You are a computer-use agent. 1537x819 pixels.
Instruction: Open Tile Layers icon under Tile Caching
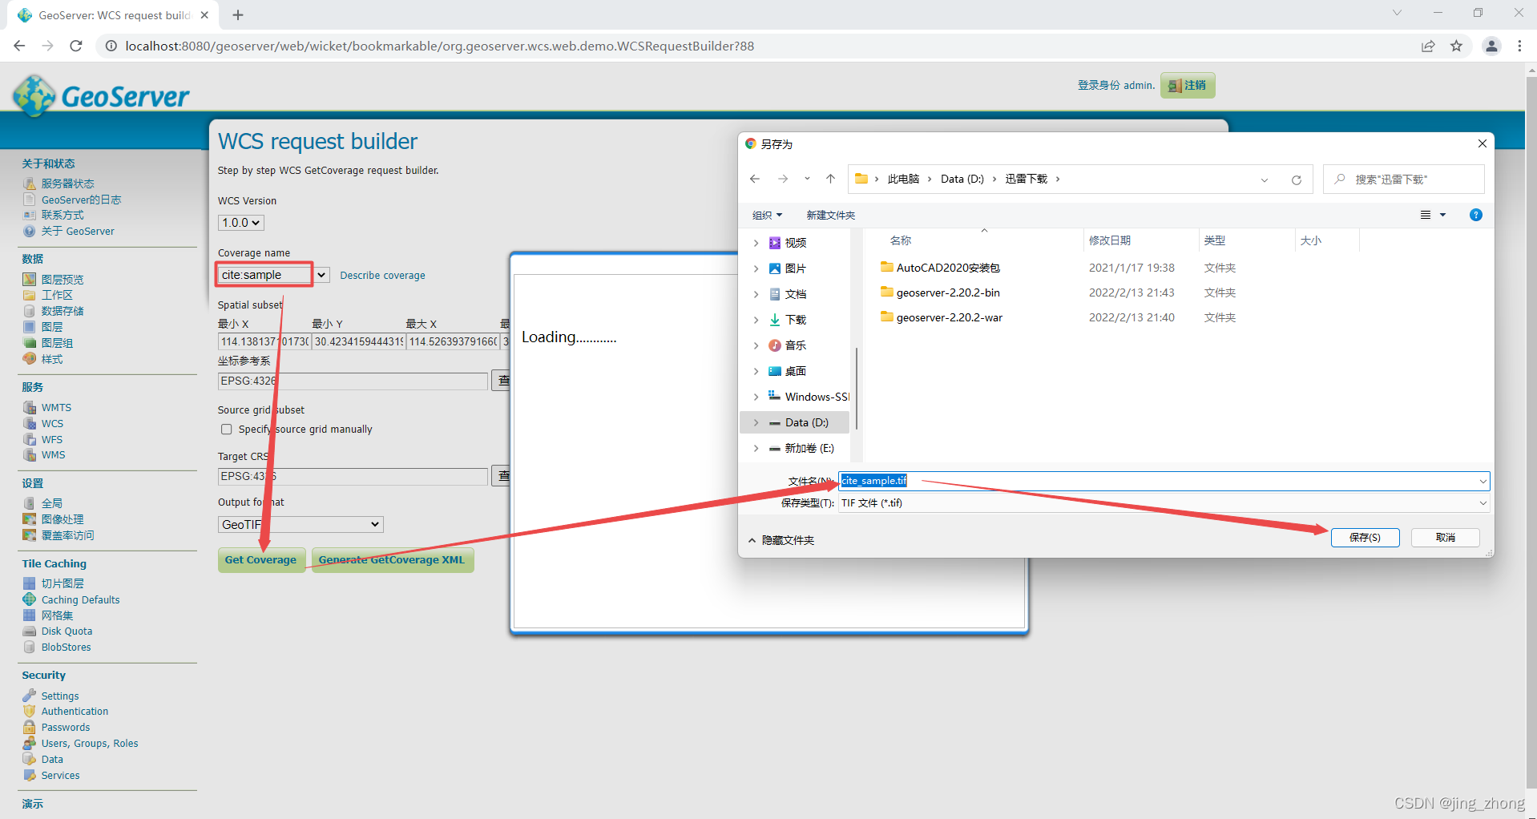click(x=30, y=583)
